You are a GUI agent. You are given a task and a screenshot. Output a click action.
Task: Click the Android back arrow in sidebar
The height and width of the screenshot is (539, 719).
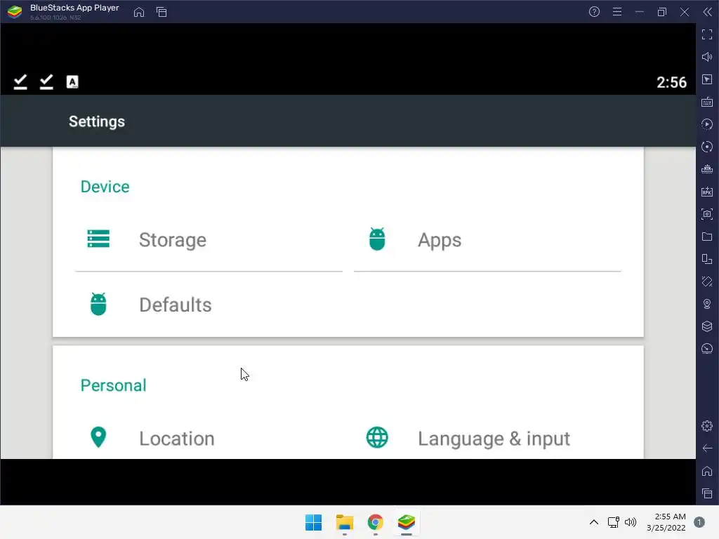click(x=707, y=448)
